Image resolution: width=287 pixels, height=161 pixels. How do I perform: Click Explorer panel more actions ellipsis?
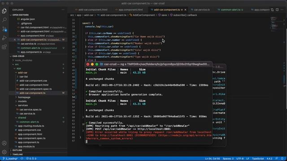tap(63, 10)
